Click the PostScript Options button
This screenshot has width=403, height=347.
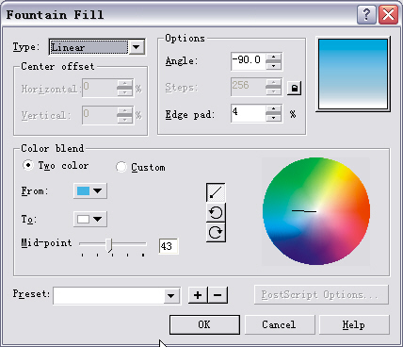click(321, 295)
